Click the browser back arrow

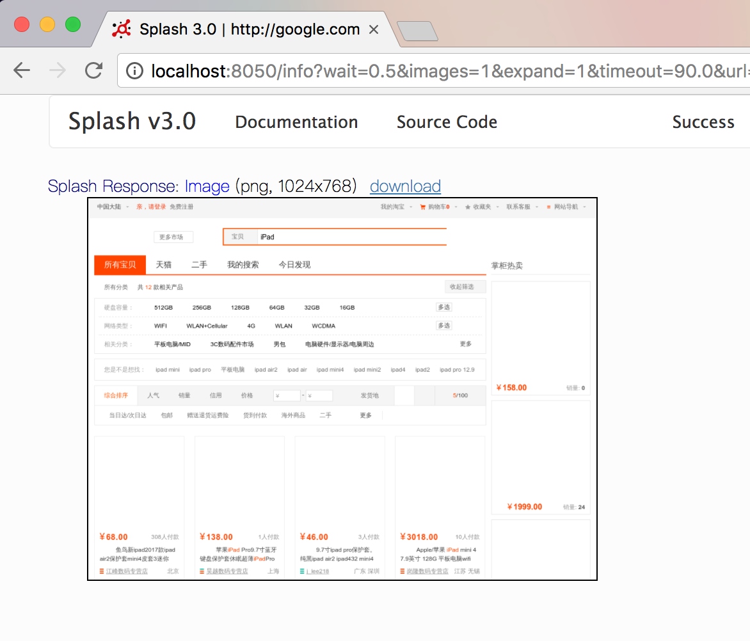(x=22, y=70)
